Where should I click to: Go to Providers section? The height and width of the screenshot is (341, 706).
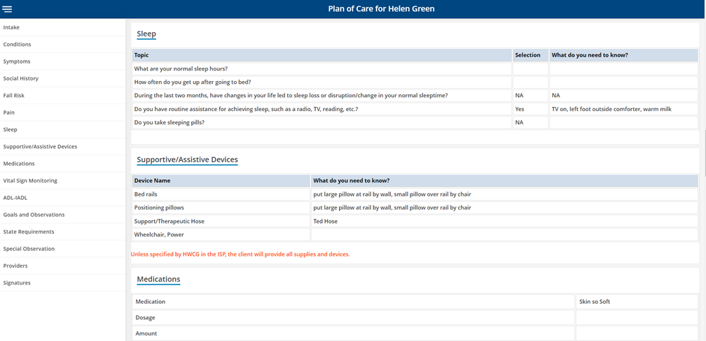point(15,266)
